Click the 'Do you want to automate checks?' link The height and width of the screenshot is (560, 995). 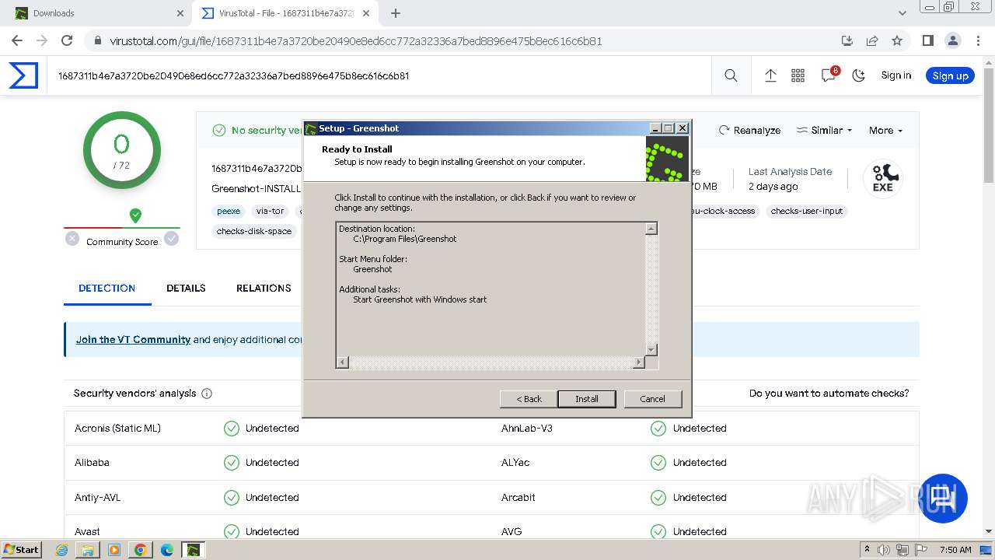[829, 394]
